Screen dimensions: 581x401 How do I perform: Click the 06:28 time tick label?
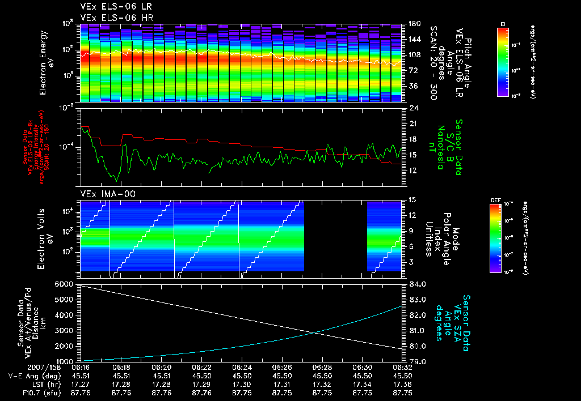click(322, 368)
